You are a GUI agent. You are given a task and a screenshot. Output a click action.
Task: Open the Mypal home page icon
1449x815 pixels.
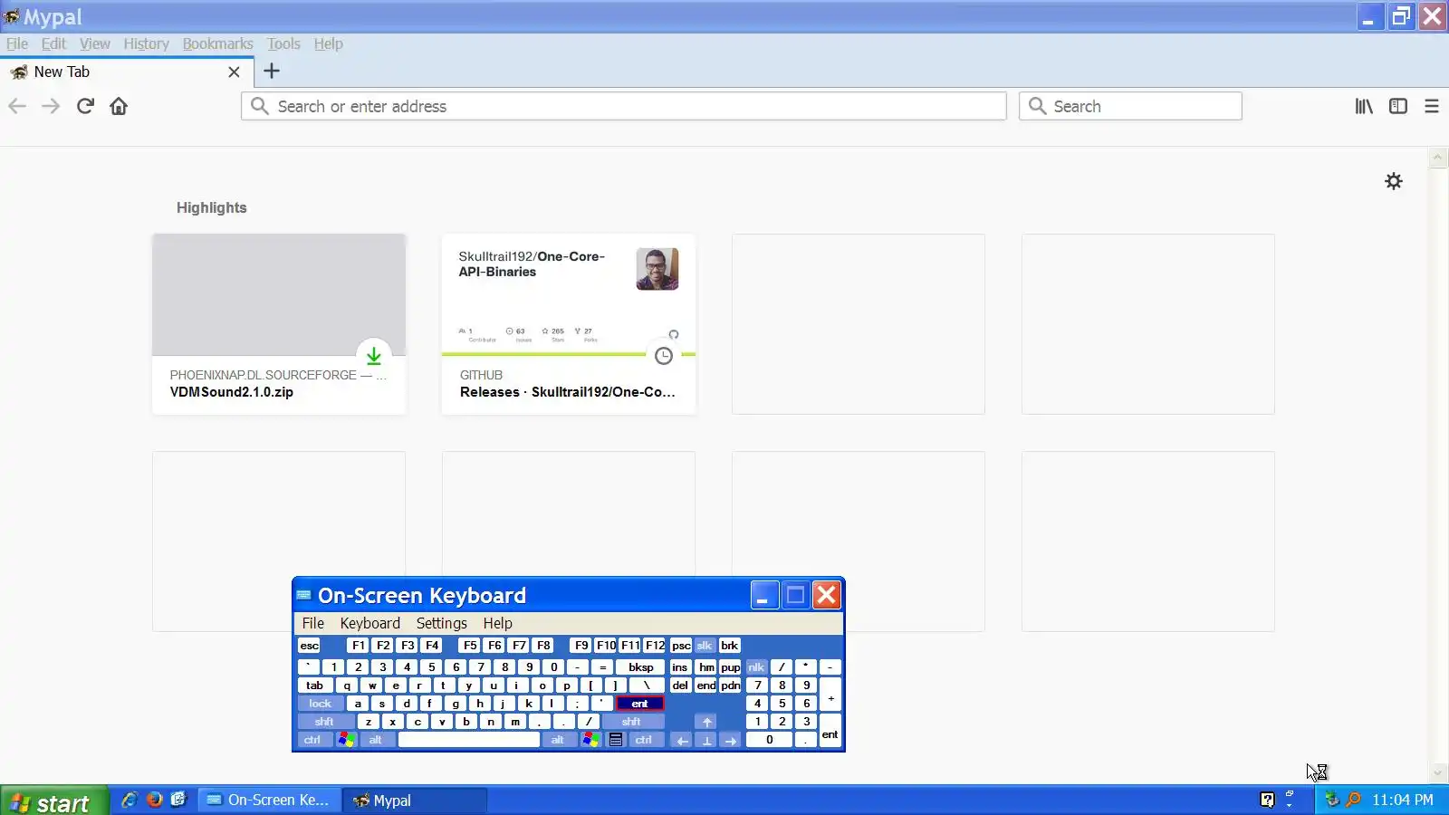pyautogui.click(x=119, y=106)
